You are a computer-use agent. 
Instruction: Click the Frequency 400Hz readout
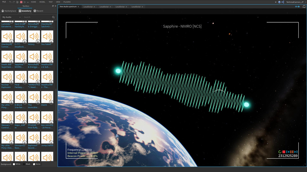point(80,150)
